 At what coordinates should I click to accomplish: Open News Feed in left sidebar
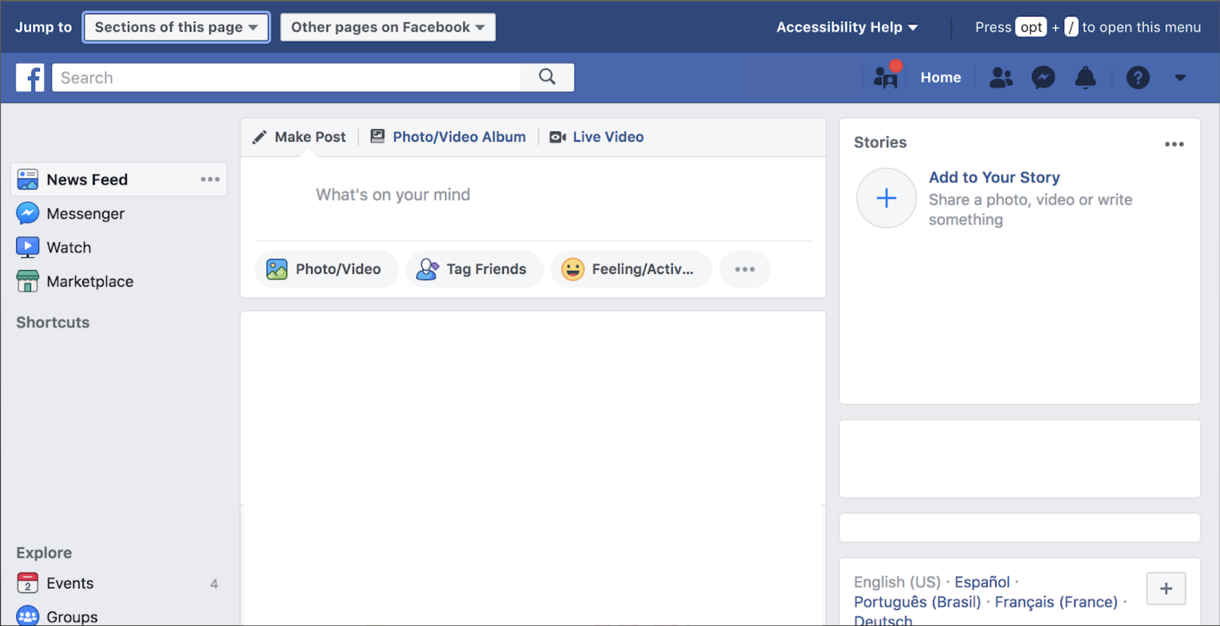[119, 179]
